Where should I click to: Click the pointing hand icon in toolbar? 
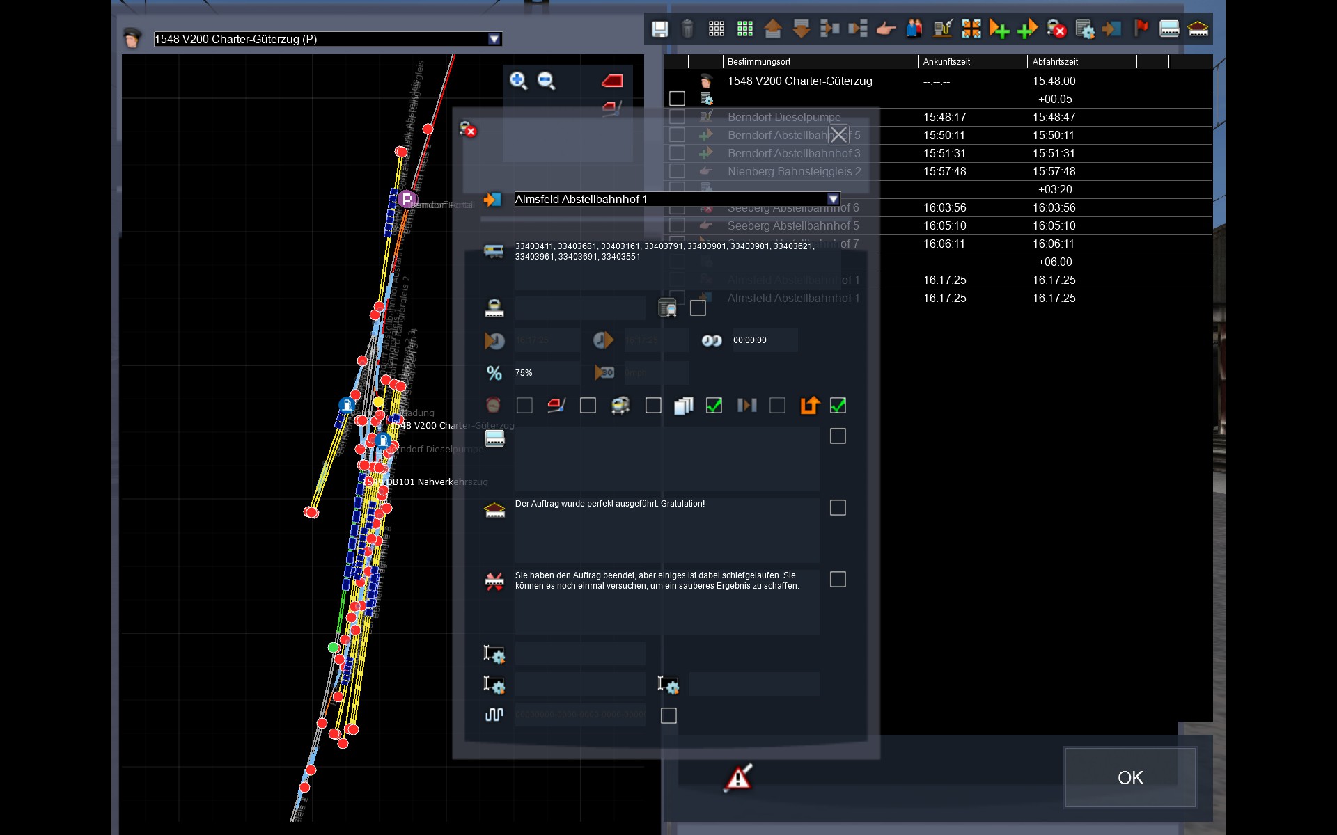pyautogui.click(x=885, y=29)
